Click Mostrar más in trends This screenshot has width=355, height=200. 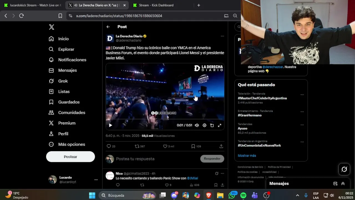pyautogui.click(x=247, y=156)
